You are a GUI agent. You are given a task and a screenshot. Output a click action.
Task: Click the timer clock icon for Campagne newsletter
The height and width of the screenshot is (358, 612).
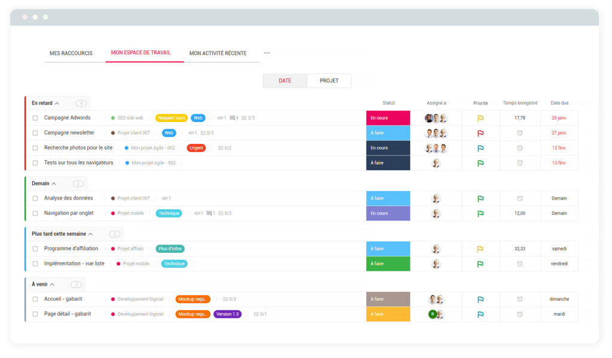click(x=519, y=133)
